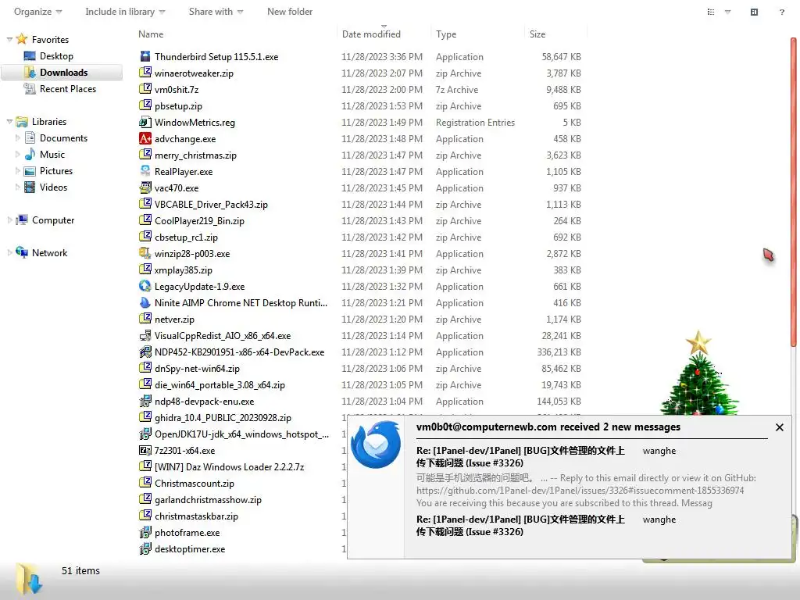
Task: Select christmastaskbar.zip file name
Action: [x=196, y=516]
